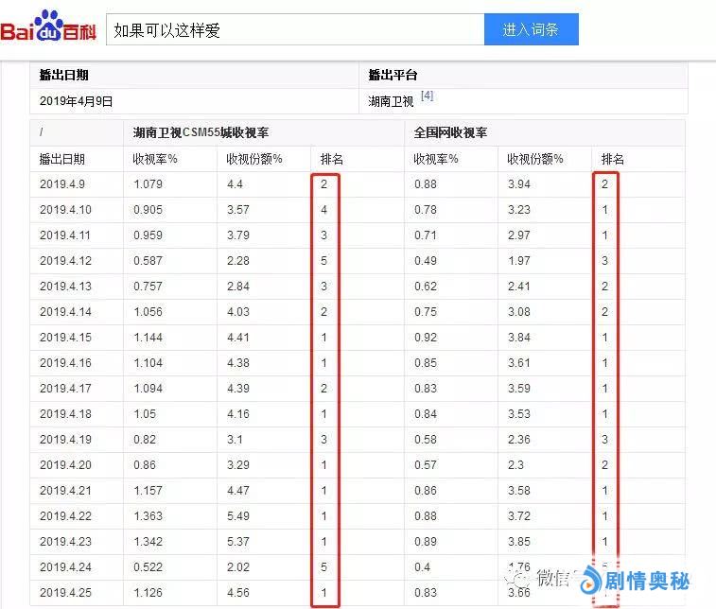Image resolution: width=716 pixels, height=609 pixels.
Task: Click the 1.363 rating value cell
Action: pyautogui.click(x=148, y=516)
